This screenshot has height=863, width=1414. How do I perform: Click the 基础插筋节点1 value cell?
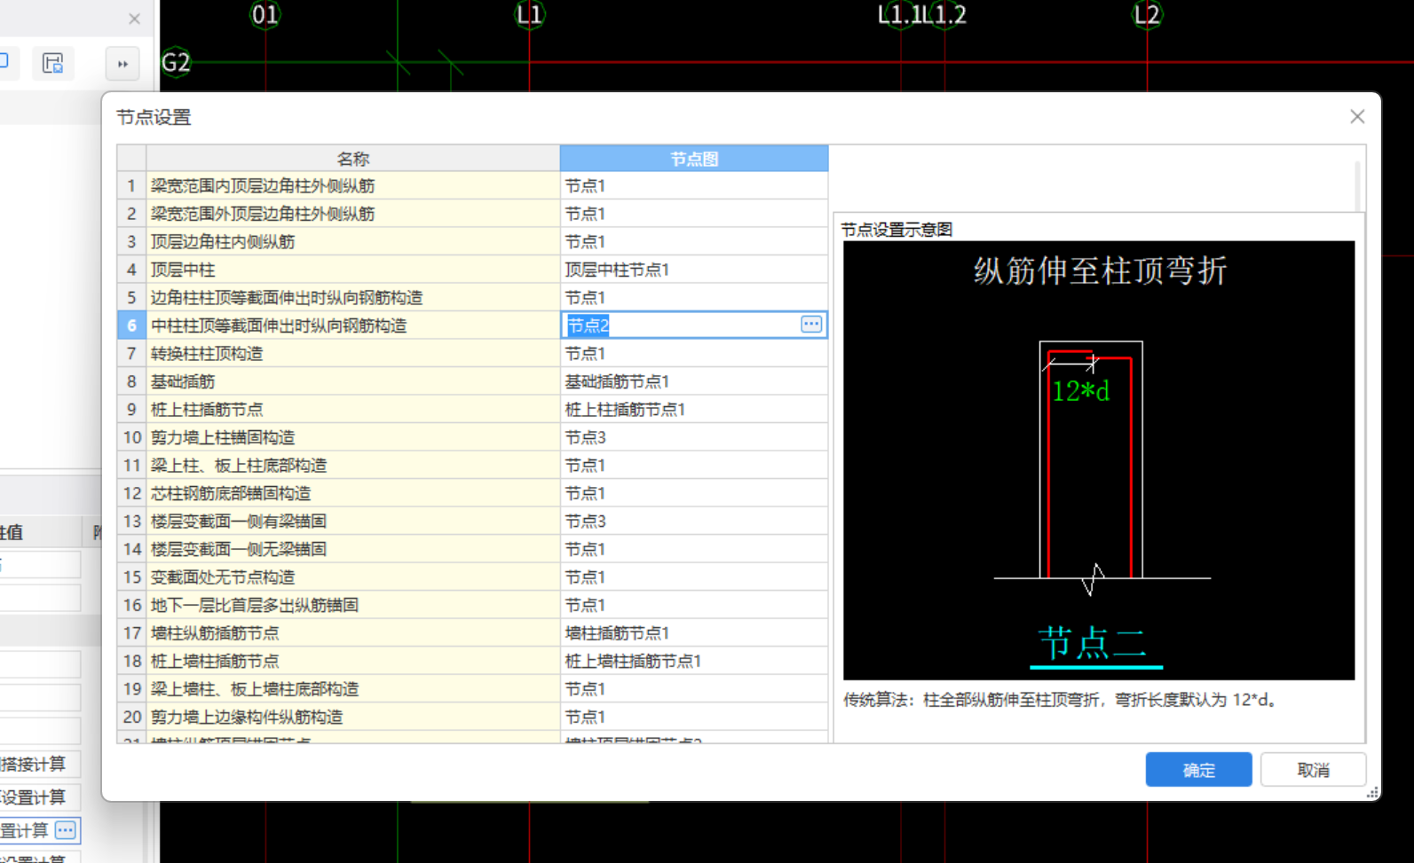(x=693, y=381)
